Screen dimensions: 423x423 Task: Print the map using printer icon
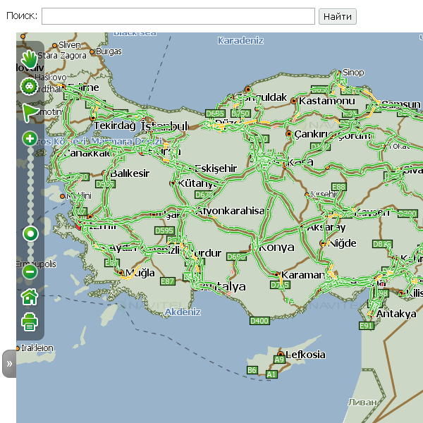[29, 322]
